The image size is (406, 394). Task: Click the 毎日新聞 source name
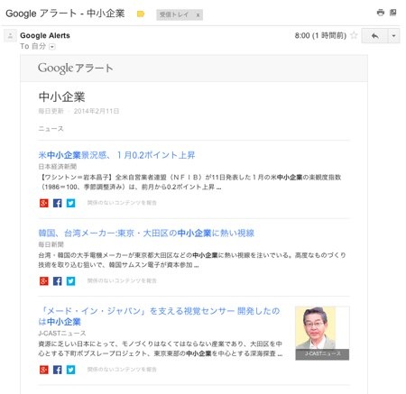pyautogui.click(x=51, y=244)
